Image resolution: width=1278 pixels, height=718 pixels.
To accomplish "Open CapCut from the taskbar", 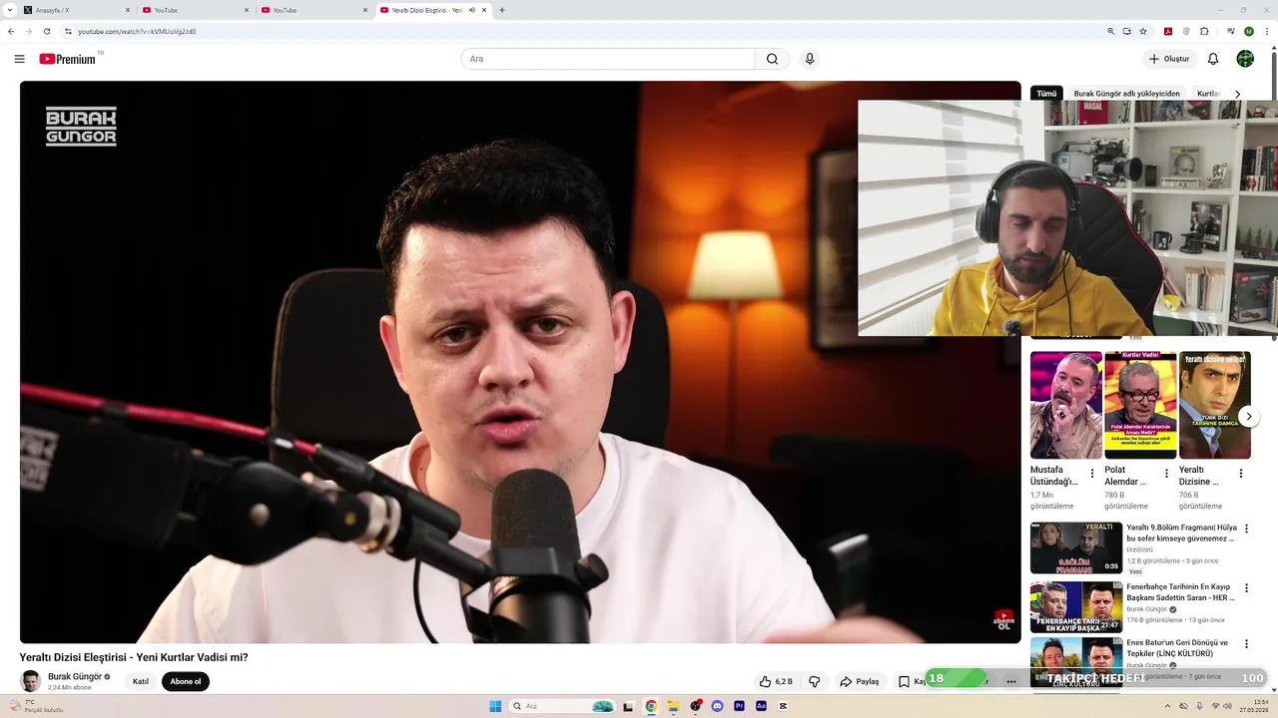I will (x=784, y=706).
